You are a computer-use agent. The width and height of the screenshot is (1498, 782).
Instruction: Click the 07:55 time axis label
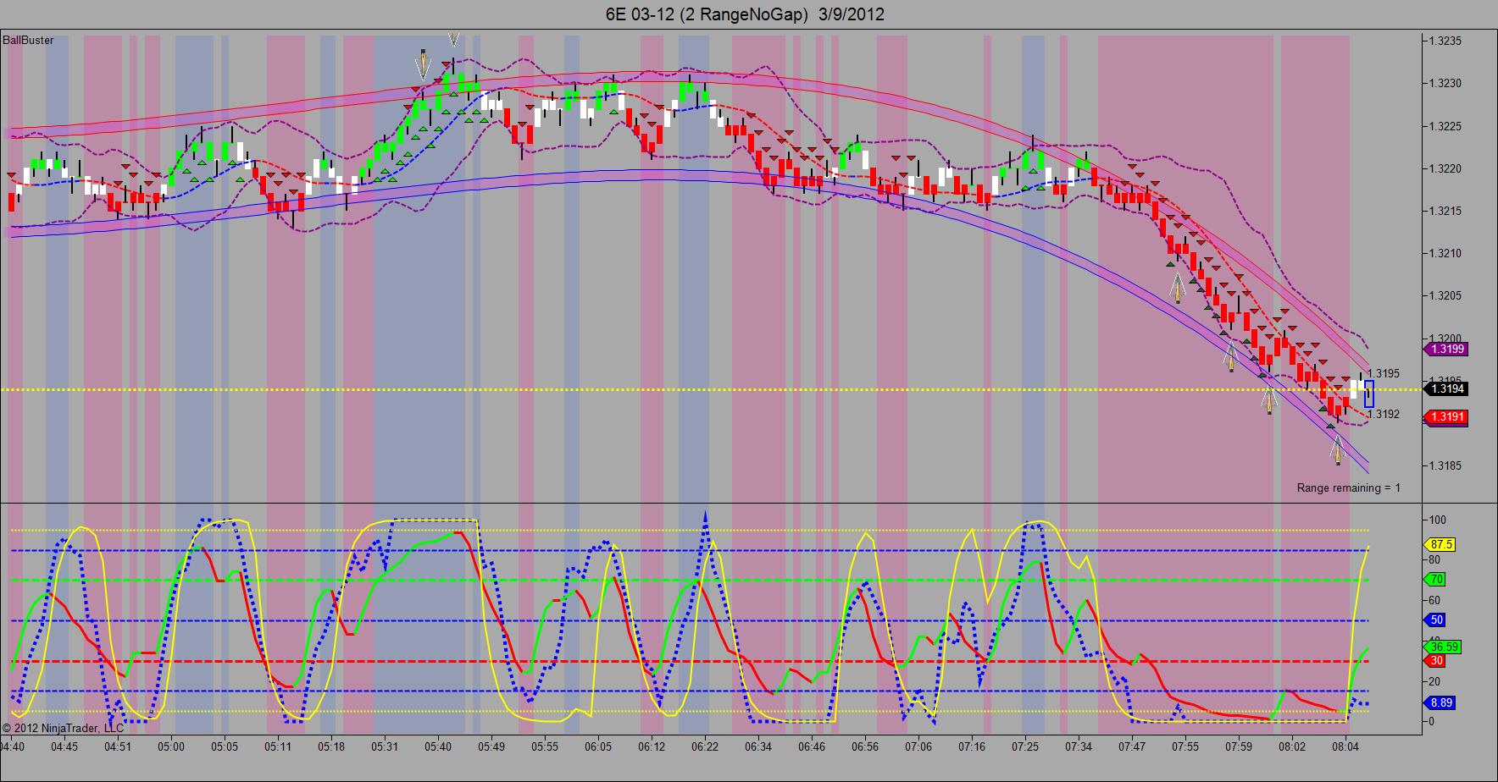tap(1185, 746)
